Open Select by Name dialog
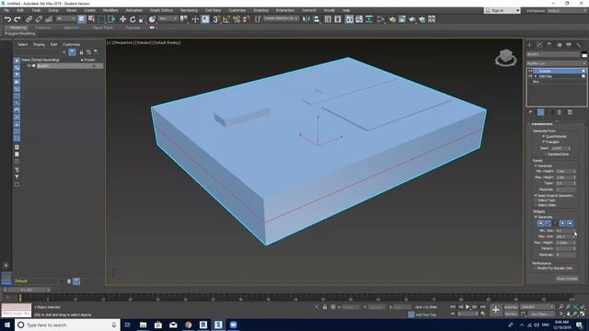 [x=91, y=19]
